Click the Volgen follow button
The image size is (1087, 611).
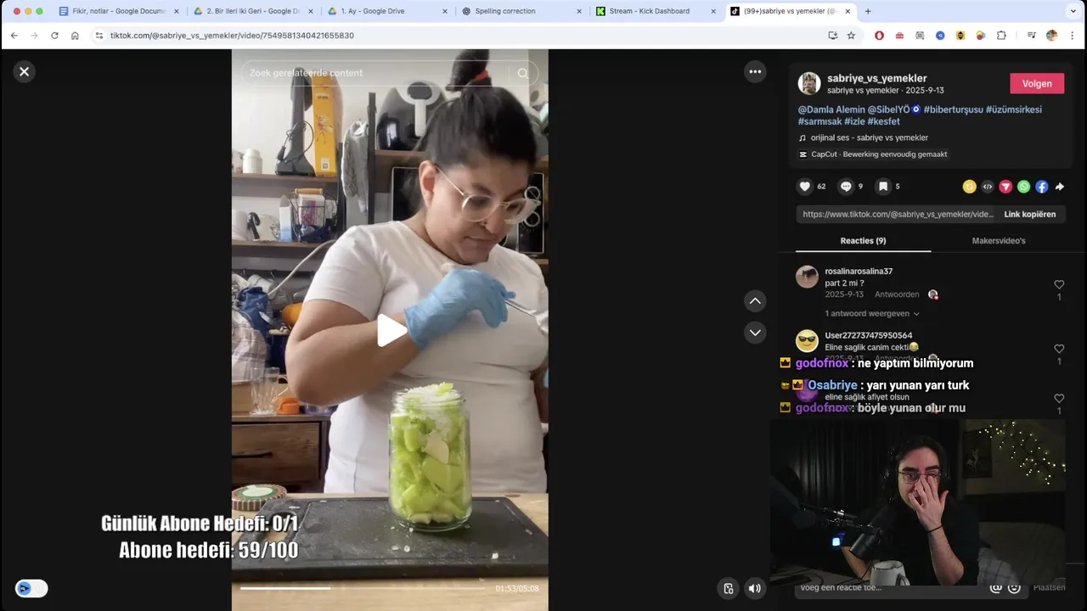[1037, 83]
